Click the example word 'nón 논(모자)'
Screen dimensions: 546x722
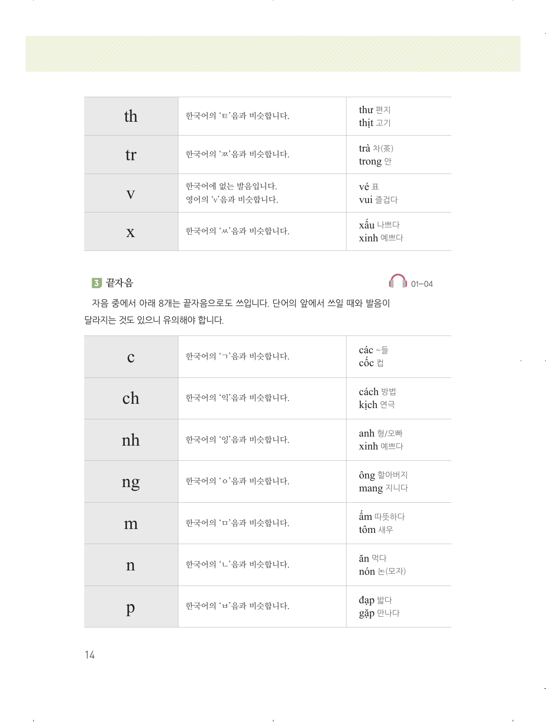382,572
